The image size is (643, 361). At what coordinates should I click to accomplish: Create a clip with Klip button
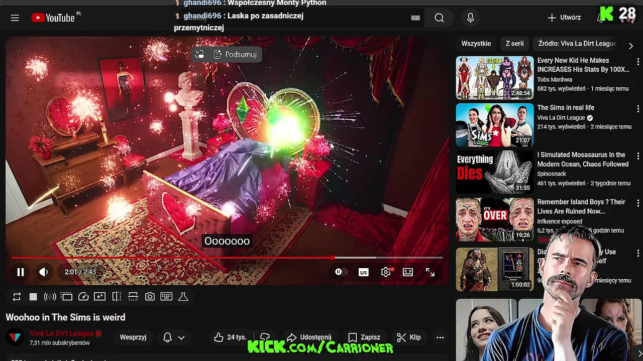408,337
